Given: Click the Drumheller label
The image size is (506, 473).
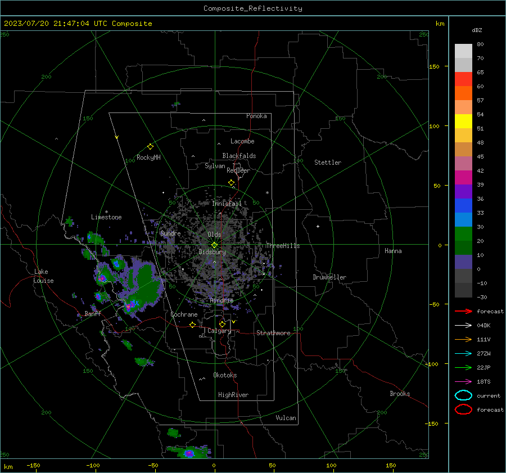Looking at the screenshot, I should tap(329, 277).
